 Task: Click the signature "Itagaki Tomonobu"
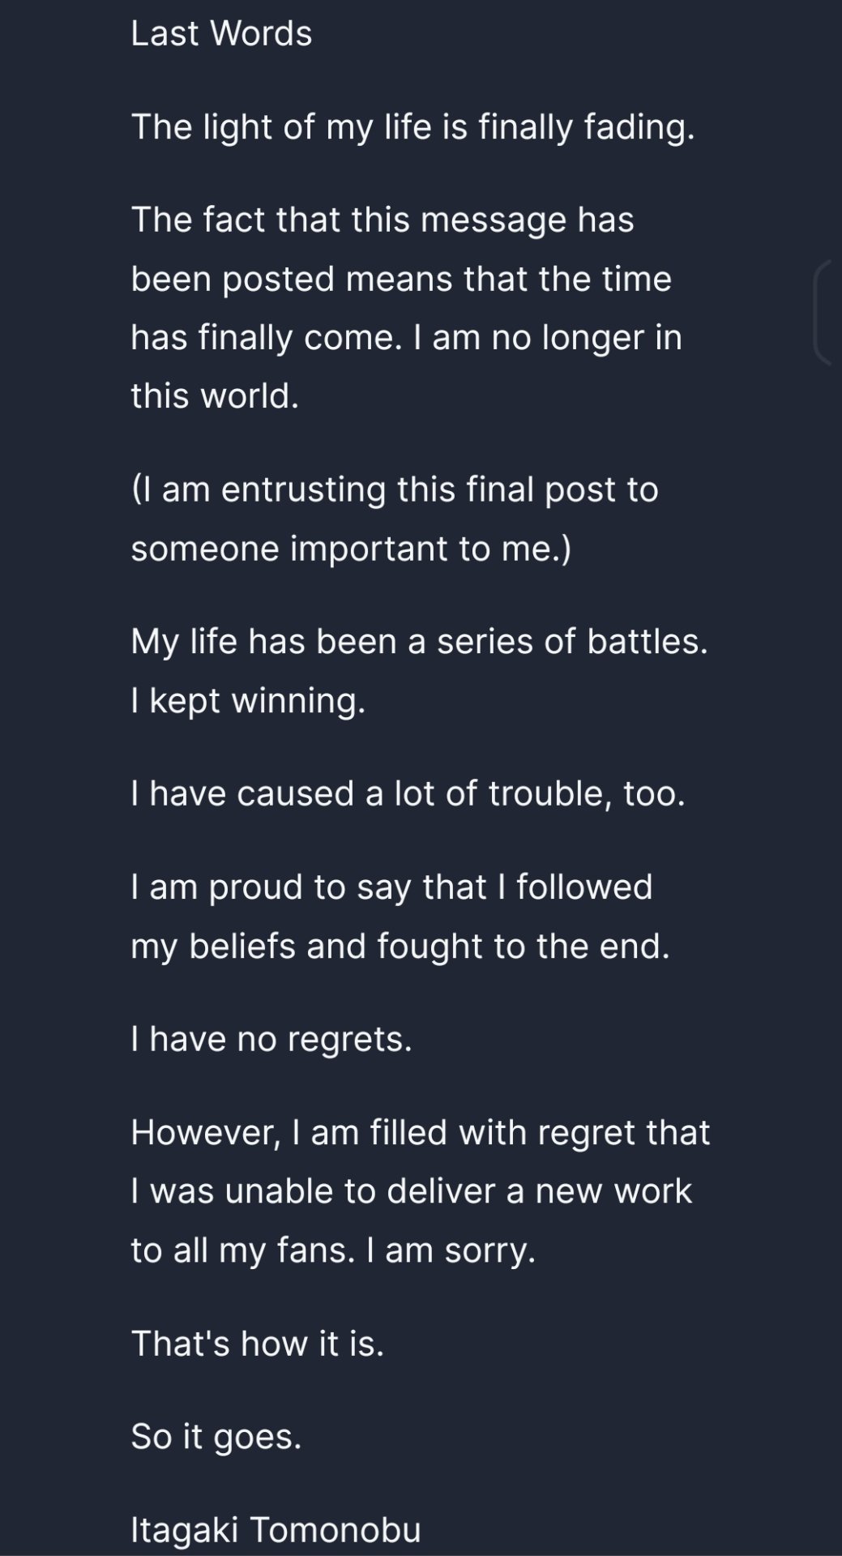coord(276,1531)
